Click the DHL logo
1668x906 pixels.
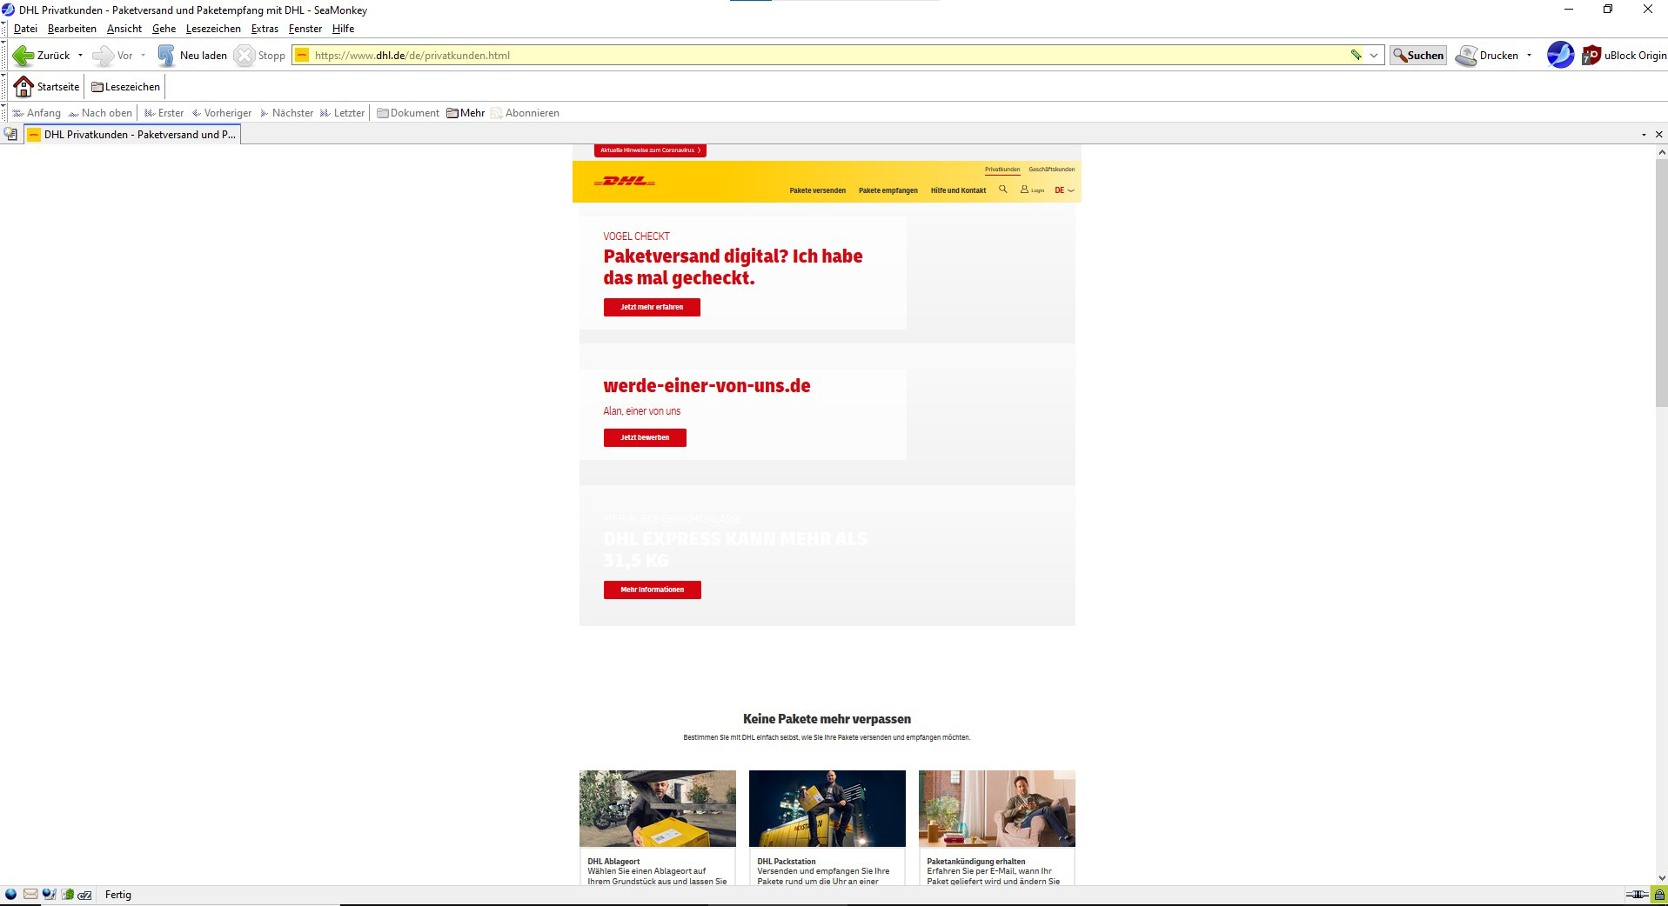(625, 182)
